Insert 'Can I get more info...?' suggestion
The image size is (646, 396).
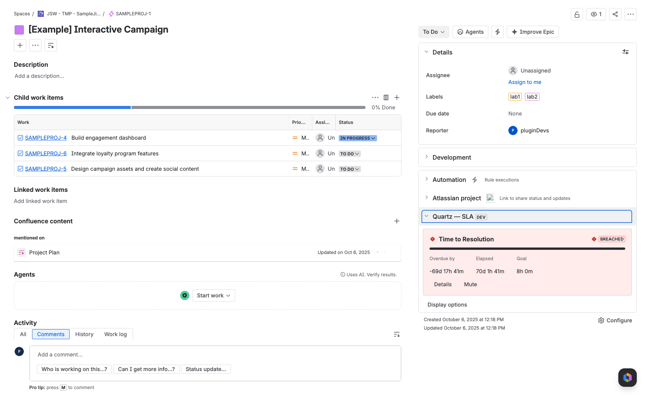tap(146, 369)
